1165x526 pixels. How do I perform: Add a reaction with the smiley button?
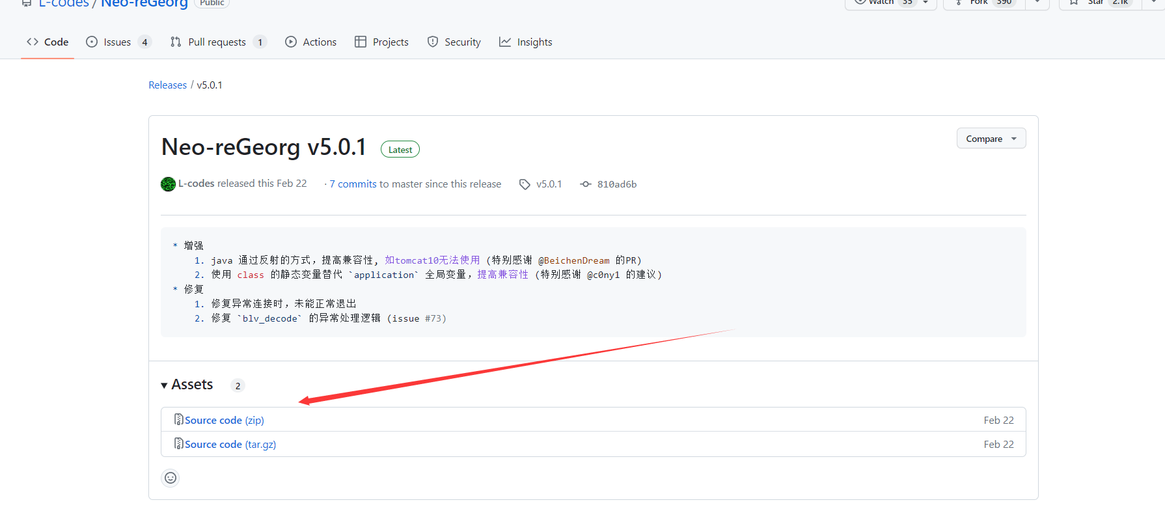point(171,478)
